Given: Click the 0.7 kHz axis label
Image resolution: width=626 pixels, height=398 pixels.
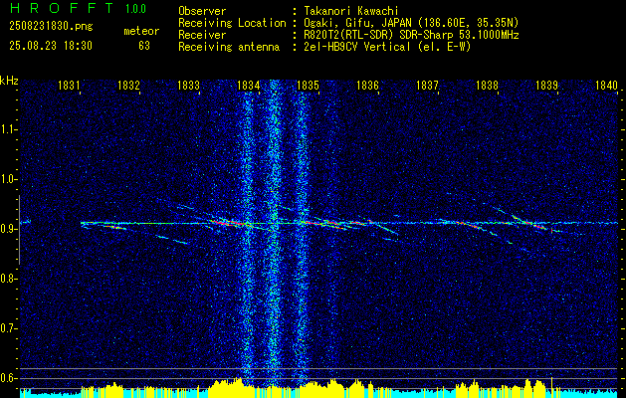Looking at the screenshot, I should [8, 328].
